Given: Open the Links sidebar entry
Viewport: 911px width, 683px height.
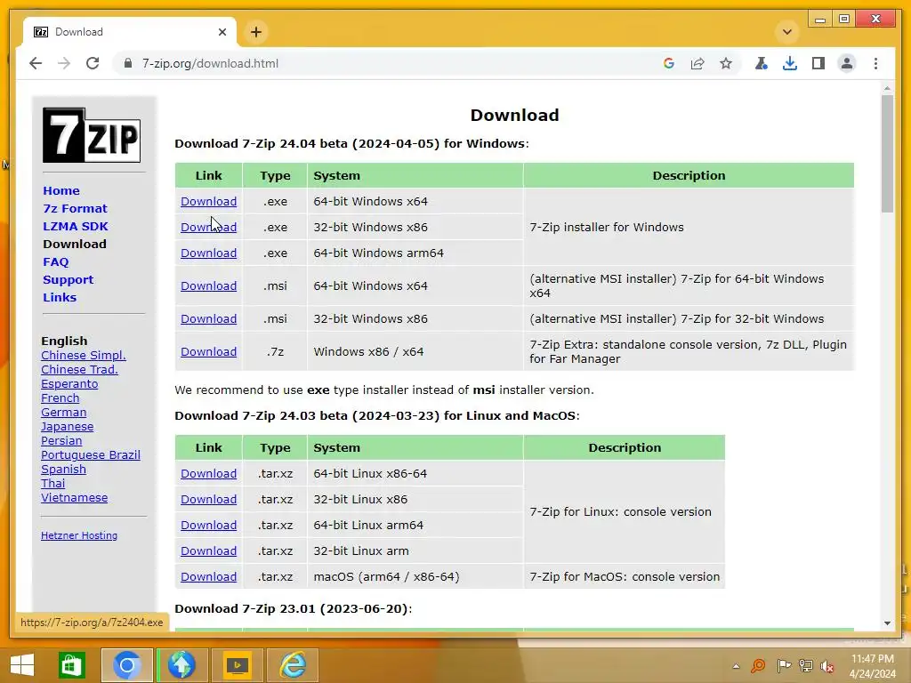Looking at the screenshot, I should (x=60, y=297).
